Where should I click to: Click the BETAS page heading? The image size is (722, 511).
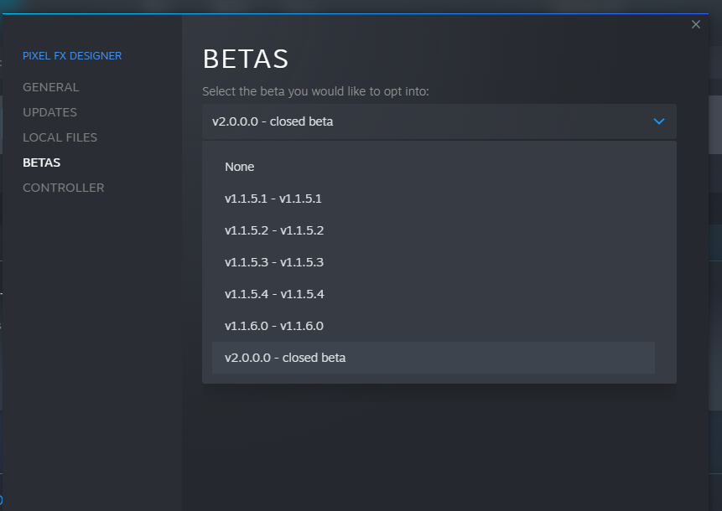pos(246,59)
